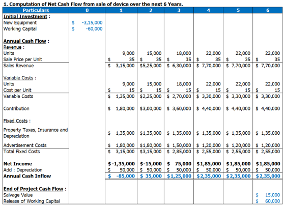The width and height of the screenshot is (285, 206).
Task: Click Net Income value $-15,000
Action: (151, 164)
